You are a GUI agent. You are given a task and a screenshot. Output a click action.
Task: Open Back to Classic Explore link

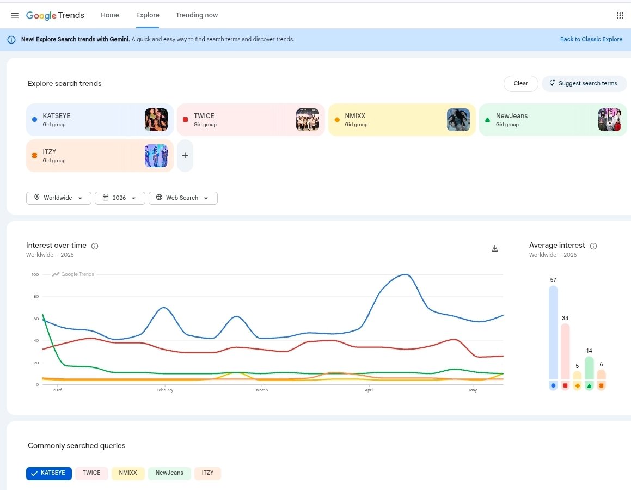pos(591,39)
